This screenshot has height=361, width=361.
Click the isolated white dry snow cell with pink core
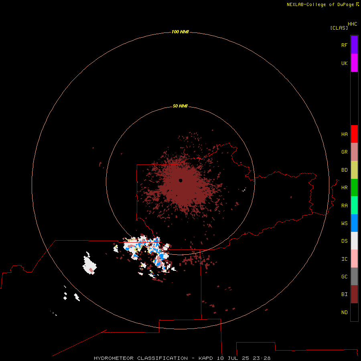89,264
